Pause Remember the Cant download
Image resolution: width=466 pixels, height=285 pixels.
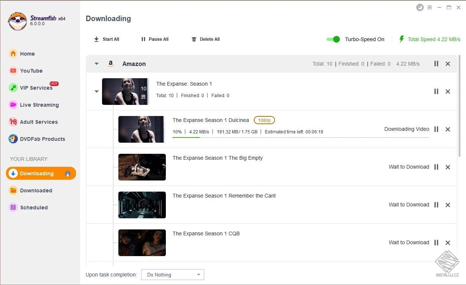coord(436,205)
